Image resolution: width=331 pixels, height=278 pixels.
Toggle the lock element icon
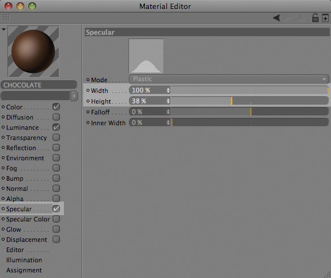click(x=315, y=18)
